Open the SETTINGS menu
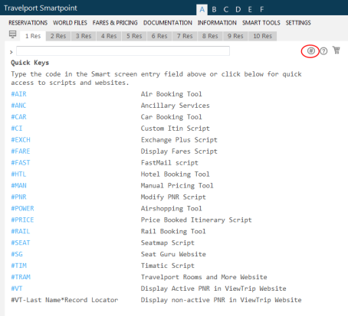Viewport: 348px width, 316px height. [x=298, y=23]
